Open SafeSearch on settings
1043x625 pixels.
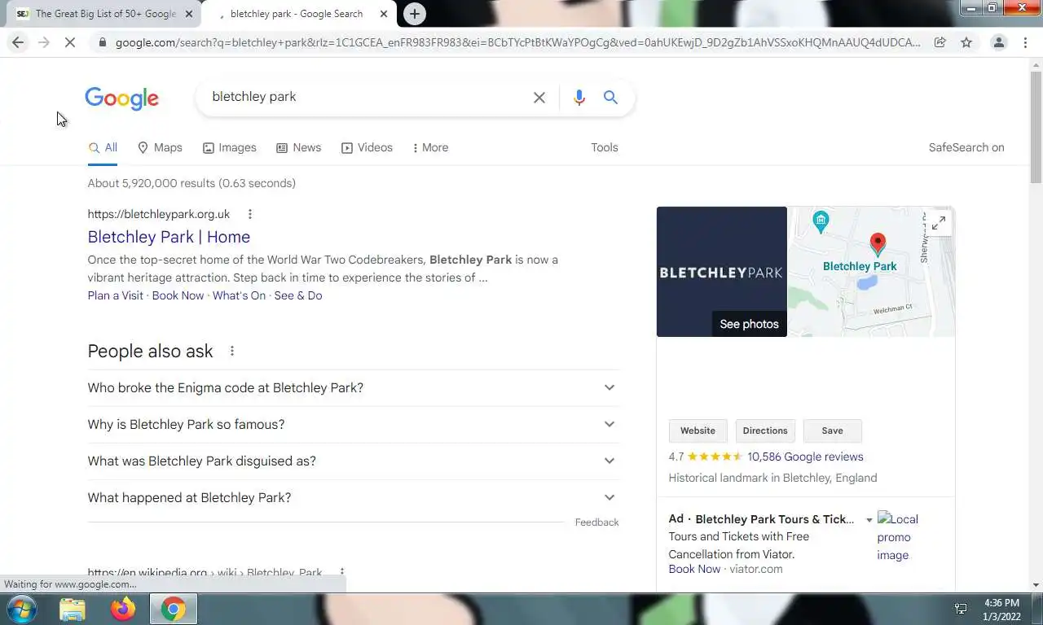tap(966, 148)
